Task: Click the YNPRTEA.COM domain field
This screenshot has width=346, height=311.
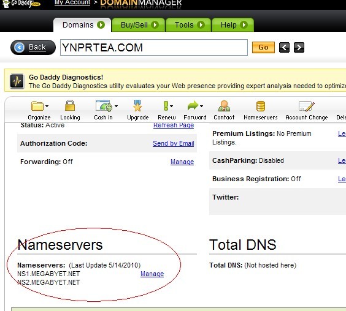Action: point(154,47)
